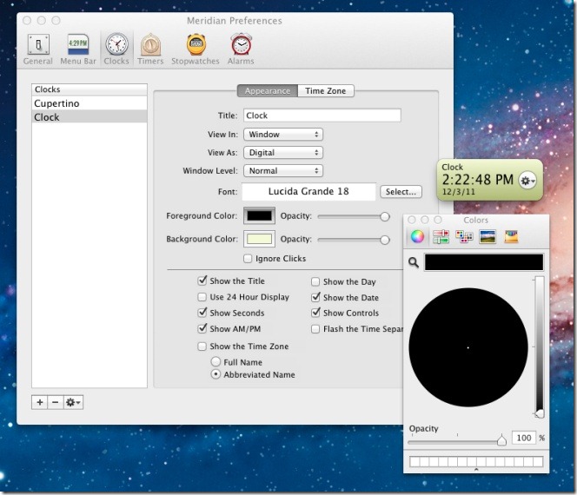The width and height of the screenshot is (577, 495).
Task: Open the View As dropdown
Action: pyautogui.click(x=283, y=153)
